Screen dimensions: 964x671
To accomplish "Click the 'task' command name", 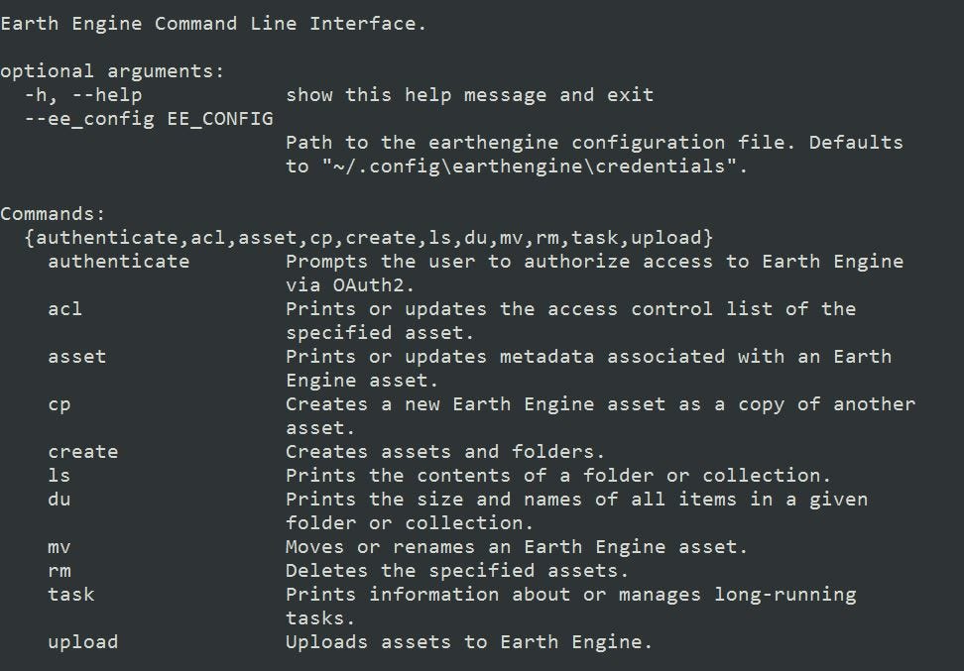I will [71, 595].
